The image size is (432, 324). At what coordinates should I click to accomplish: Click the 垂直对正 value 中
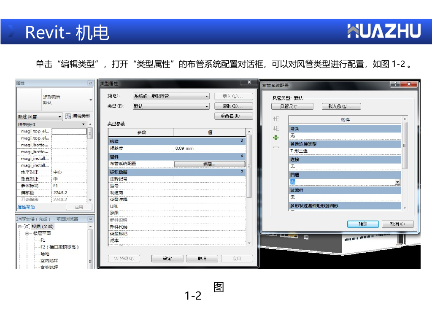[69, 179]
